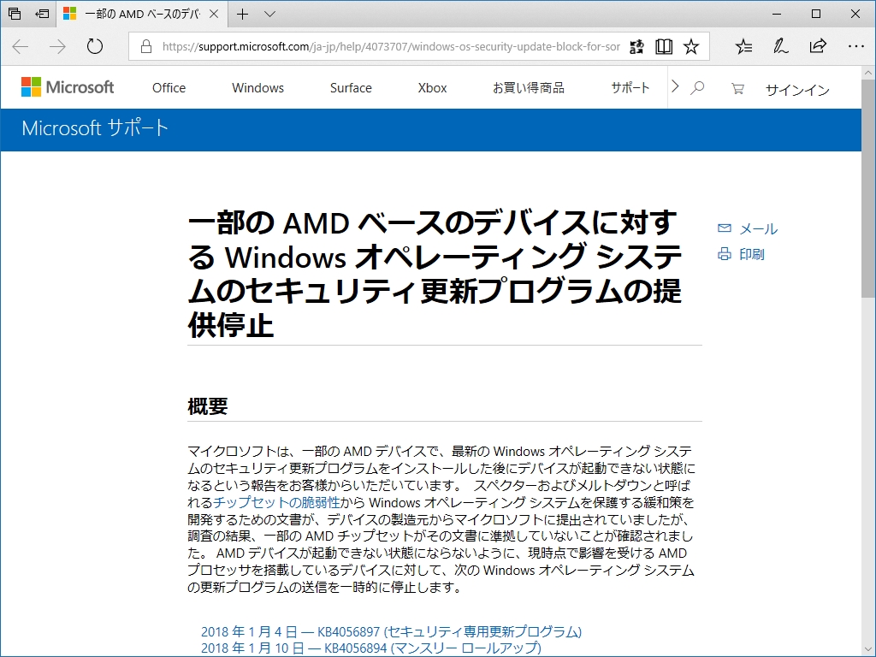The height and width of the screenshot is (657, 876).
Task: Click the Refresh page icon
Action: coord(95,47)
